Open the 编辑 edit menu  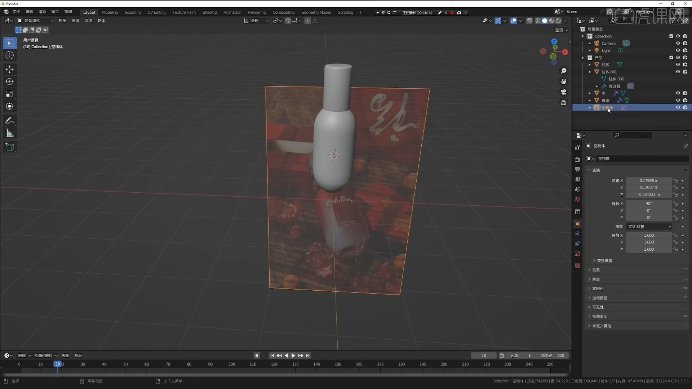29,12
